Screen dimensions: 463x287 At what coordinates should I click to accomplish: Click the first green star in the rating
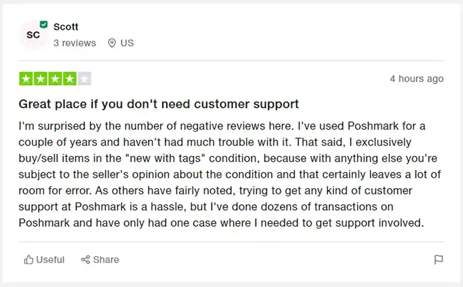(25, 78)
